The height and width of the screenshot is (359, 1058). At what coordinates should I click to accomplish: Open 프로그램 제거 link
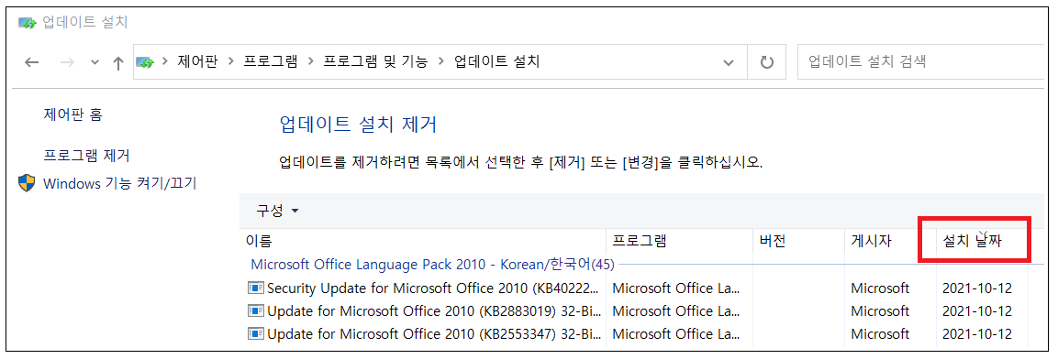(x=86, y=156)
